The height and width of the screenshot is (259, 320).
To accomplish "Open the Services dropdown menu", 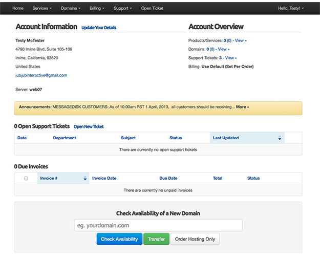I will coord(42,8).
